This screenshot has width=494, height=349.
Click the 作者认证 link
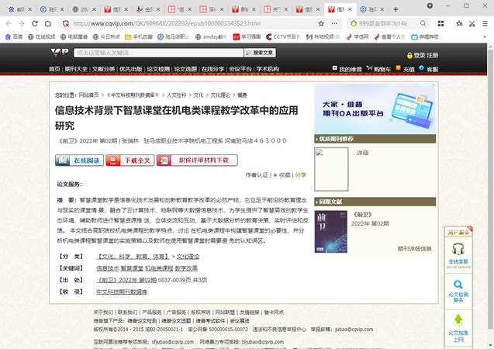pos(257,174)
